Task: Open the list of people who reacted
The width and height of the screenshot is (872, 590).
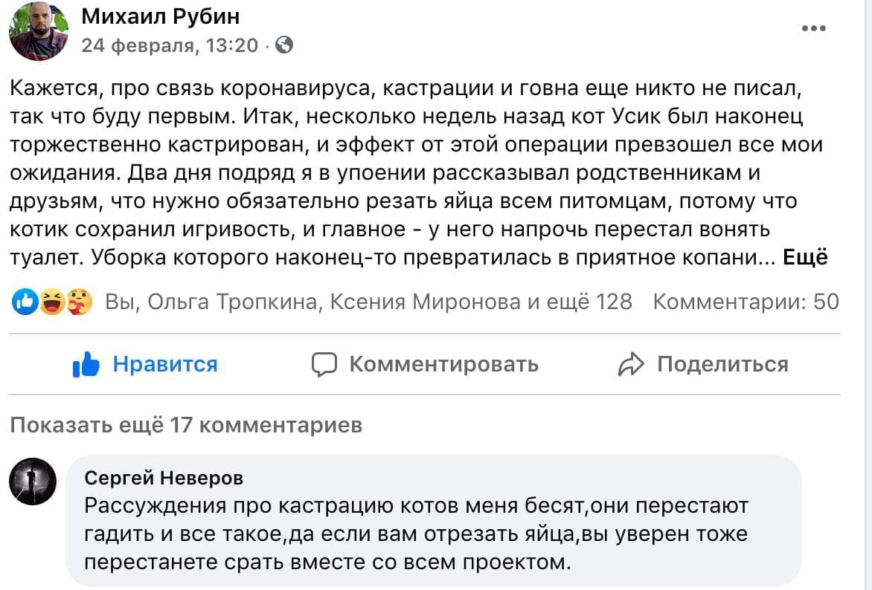Action: coord(368,302)
